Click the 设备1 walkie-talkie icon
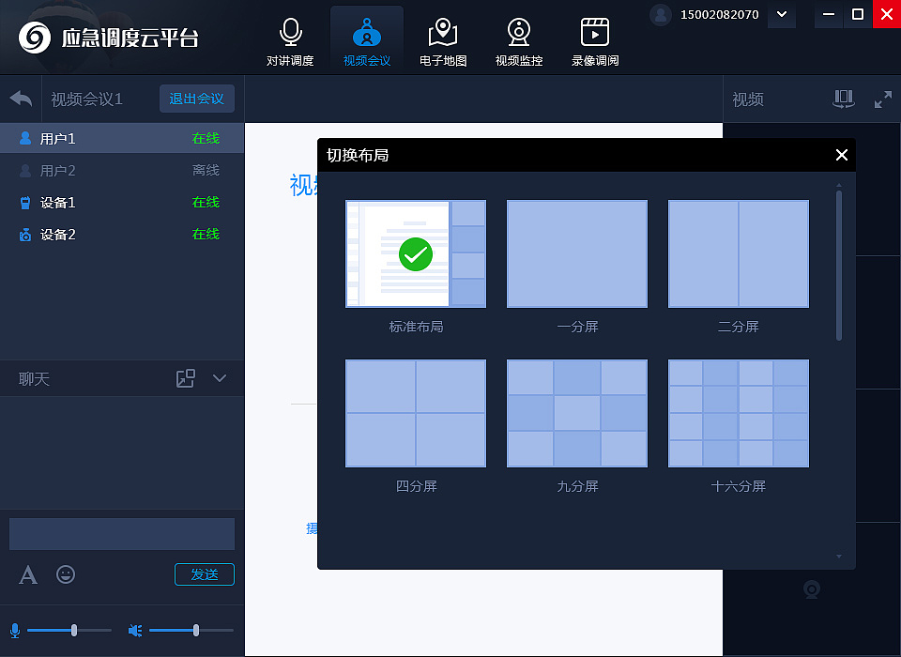 point(25,203)
